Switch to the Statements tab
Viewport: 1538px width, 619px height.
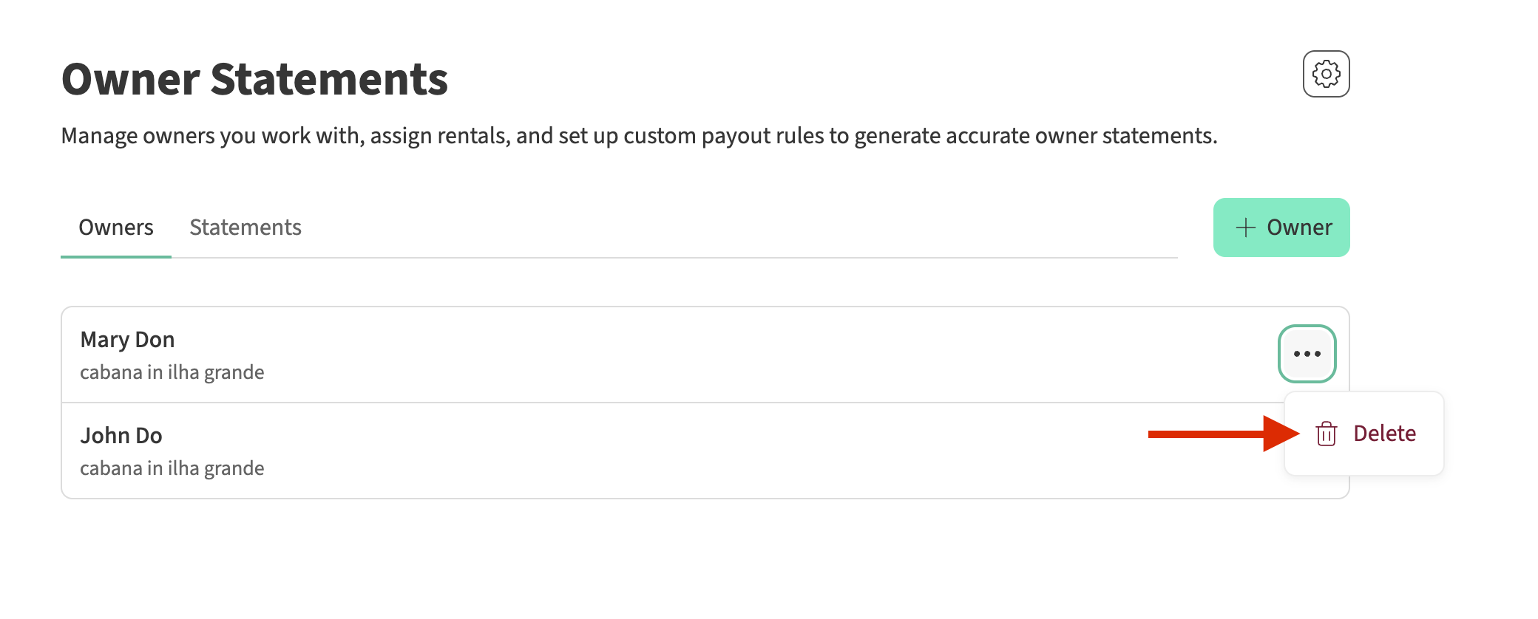pos(245,228)
